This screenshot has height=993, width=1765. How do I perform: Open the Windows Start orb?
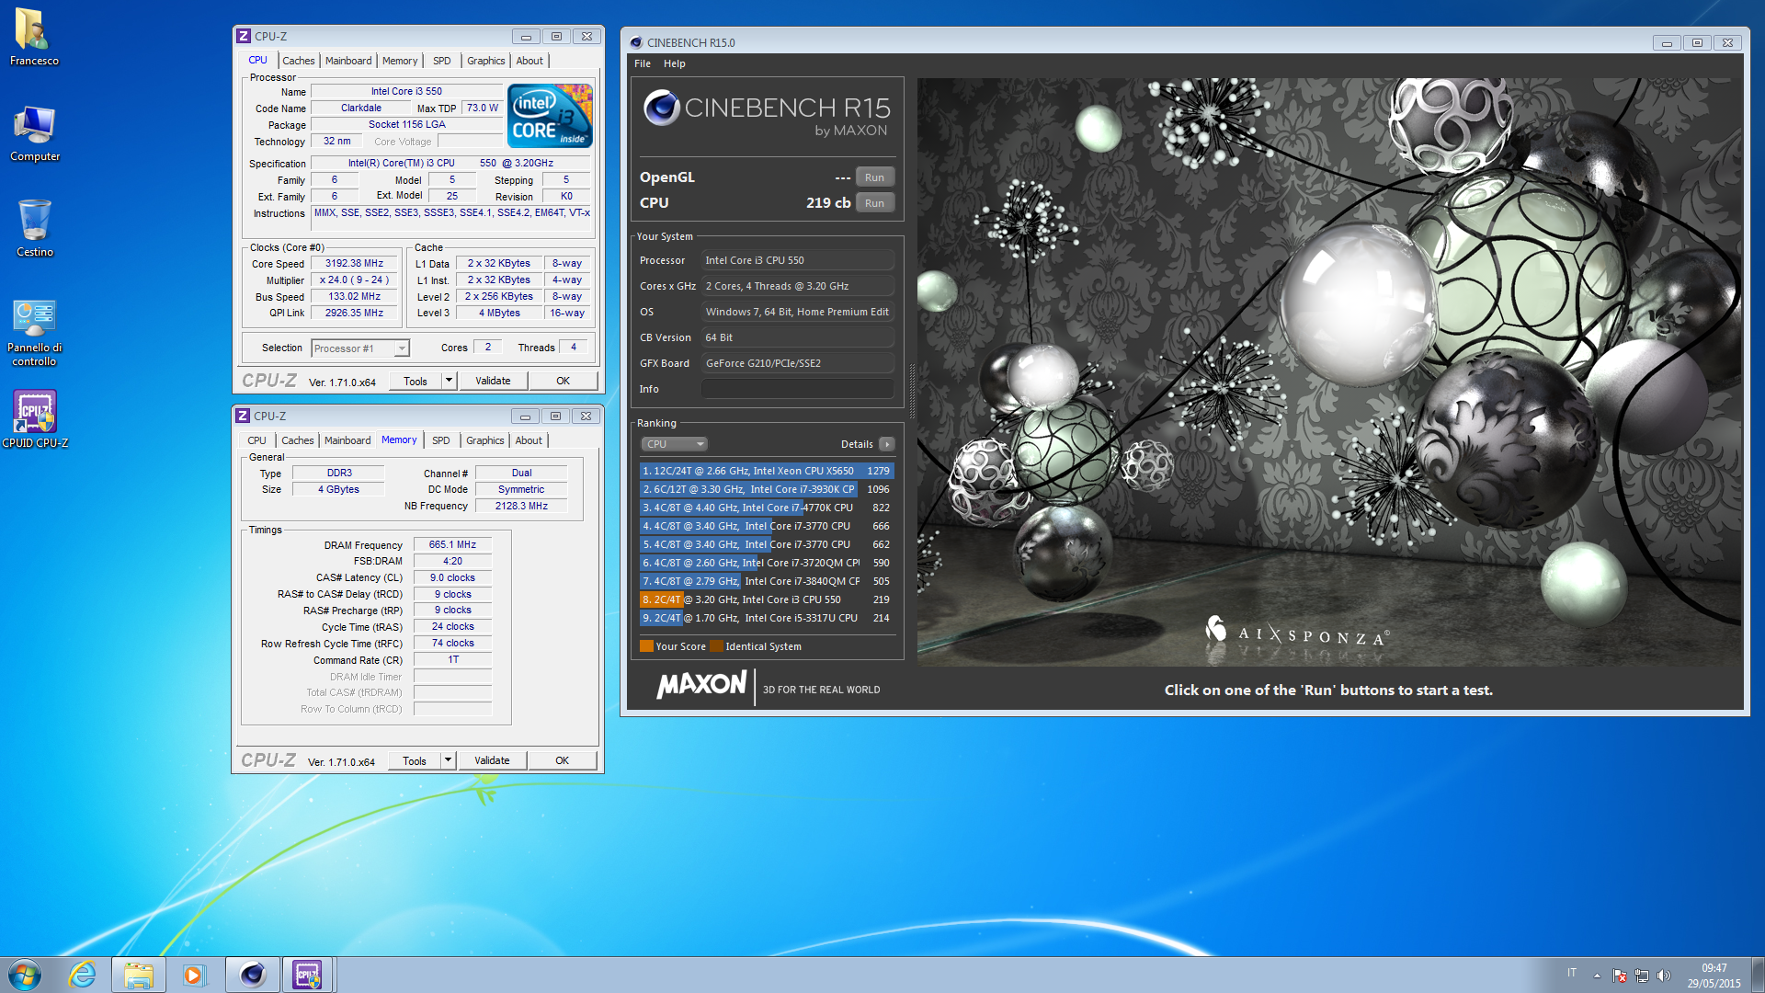point(25,975)
